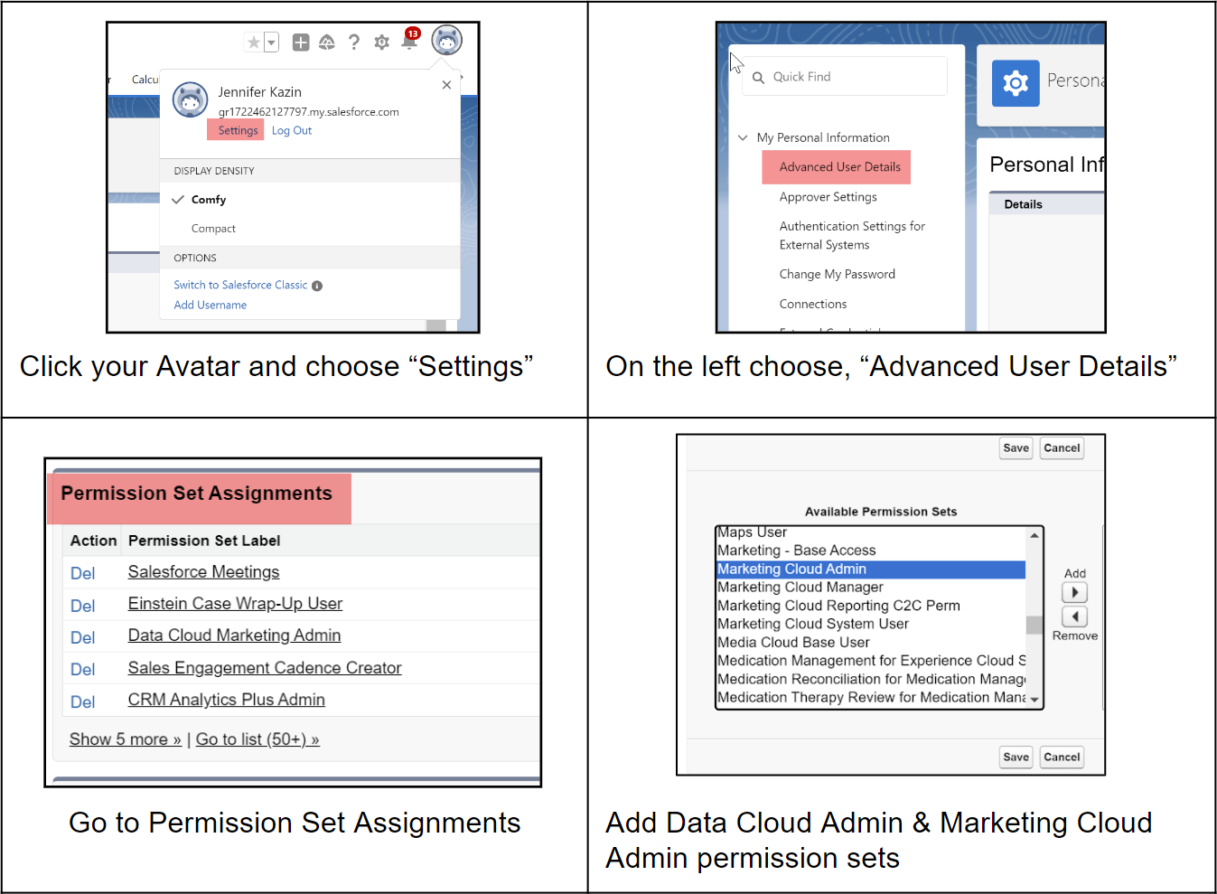Open Sales Engagement Cadence Creator link
The width and height of the screenshot is (1217, 894).
point(265,668)
